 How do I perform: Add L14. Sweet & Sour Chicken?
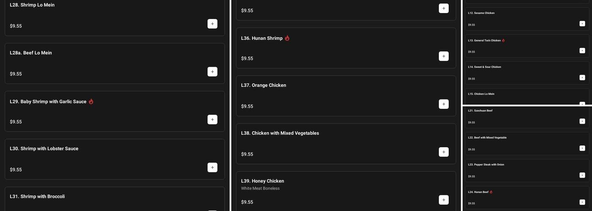click(582, 78)
